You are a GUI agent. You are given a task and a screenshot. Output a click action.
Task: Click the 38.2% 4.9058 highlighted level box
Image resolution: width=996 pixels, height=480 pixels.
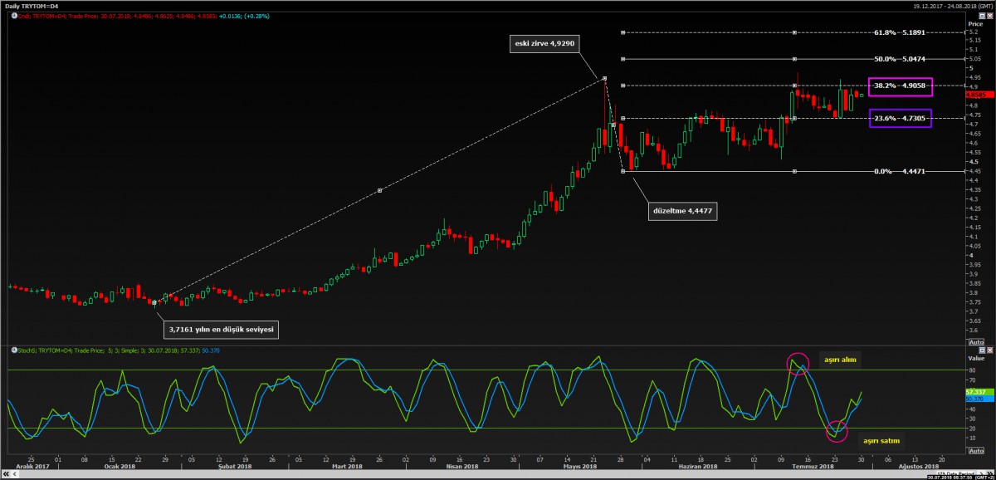(901, 86)
